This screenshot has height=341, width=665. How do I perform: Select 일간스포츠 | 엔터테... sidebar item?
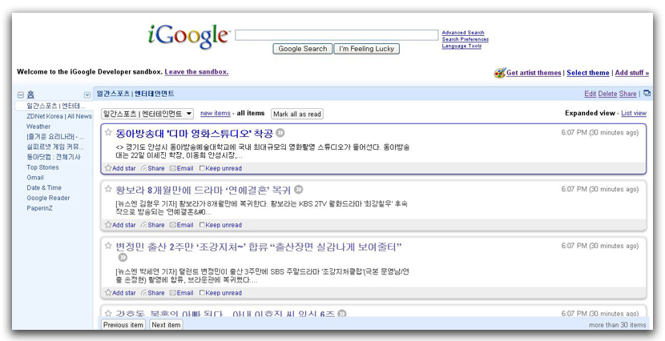[55, 106]
